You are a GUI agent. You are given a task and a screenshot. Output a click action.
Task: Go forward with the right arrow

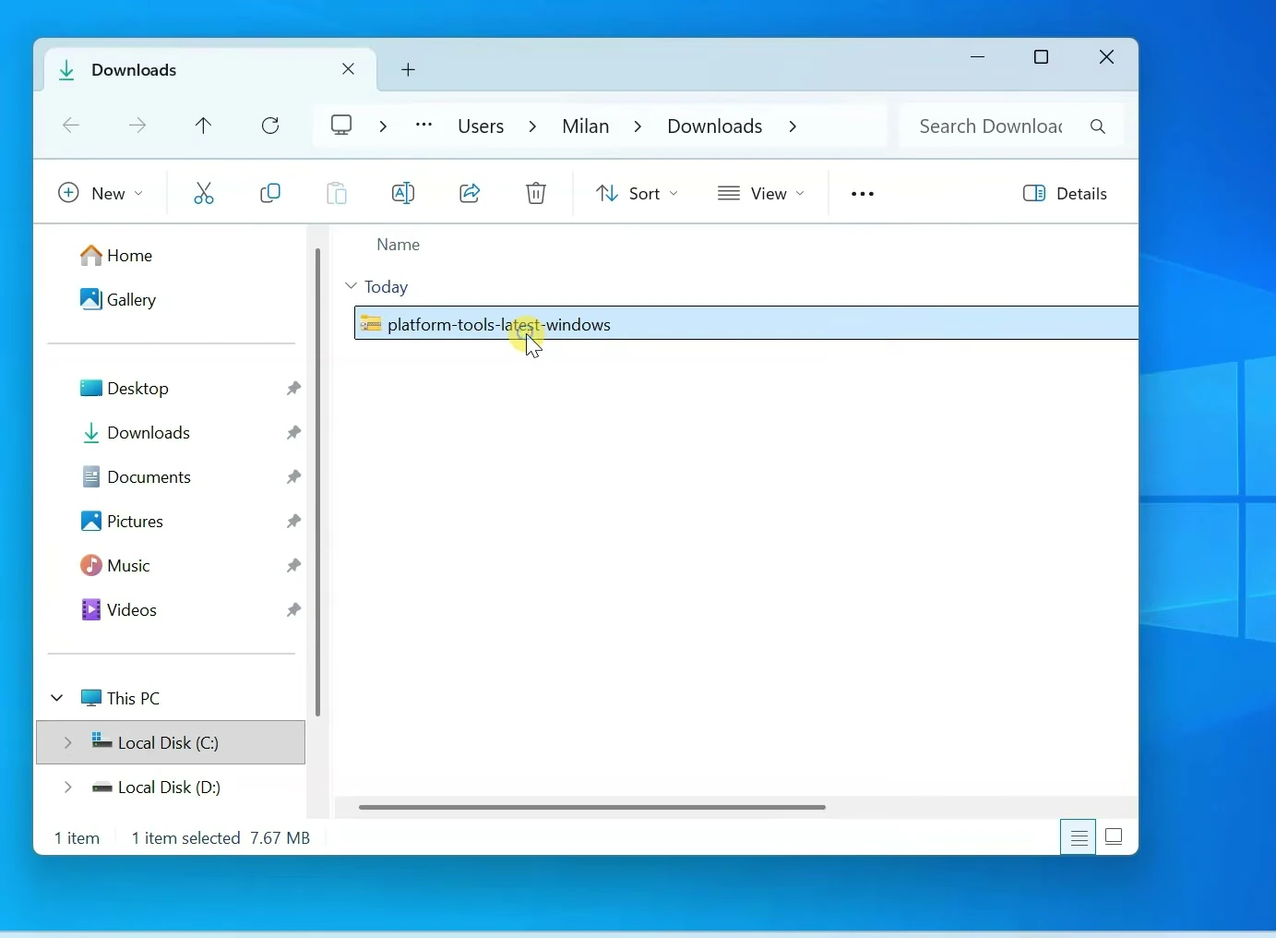pyautogui.click(x=137, y=126)
